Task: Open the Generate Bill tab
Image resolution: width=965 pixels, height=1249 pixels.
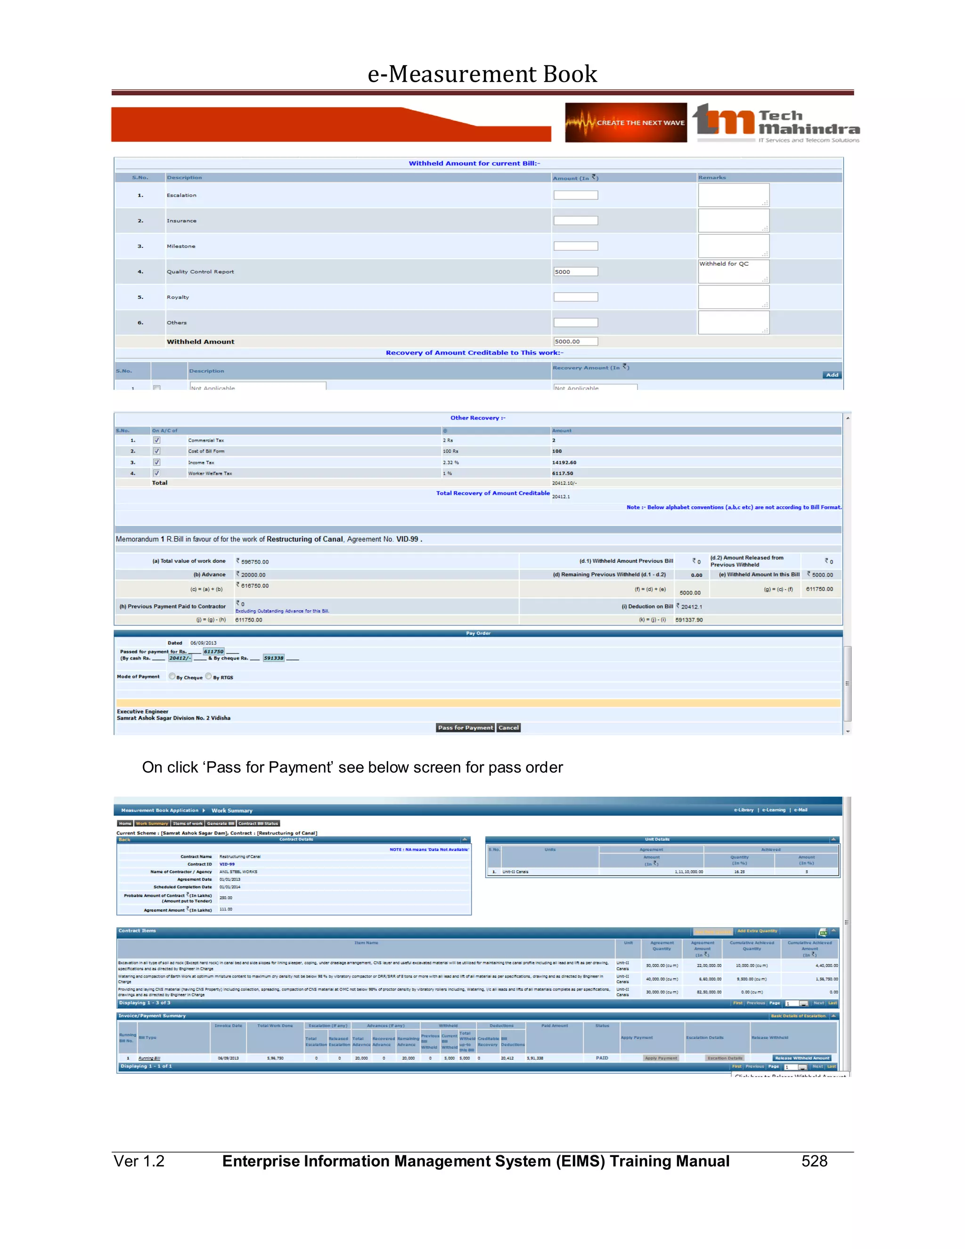Action: (221, 823)
